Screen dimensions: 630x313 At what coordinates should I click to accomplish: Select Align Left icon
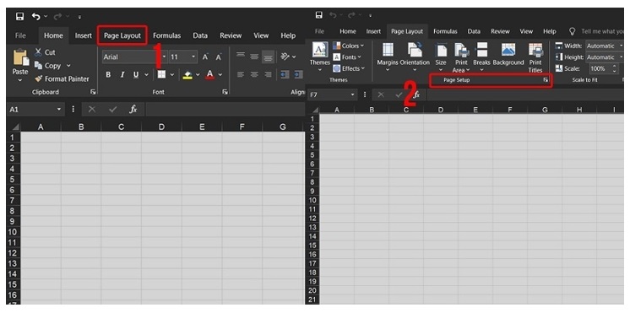pyautogui.click(x=241, y=74)
